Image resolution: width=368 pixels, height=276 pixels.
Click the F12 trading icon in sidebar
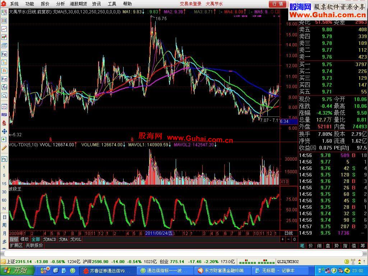4,79
